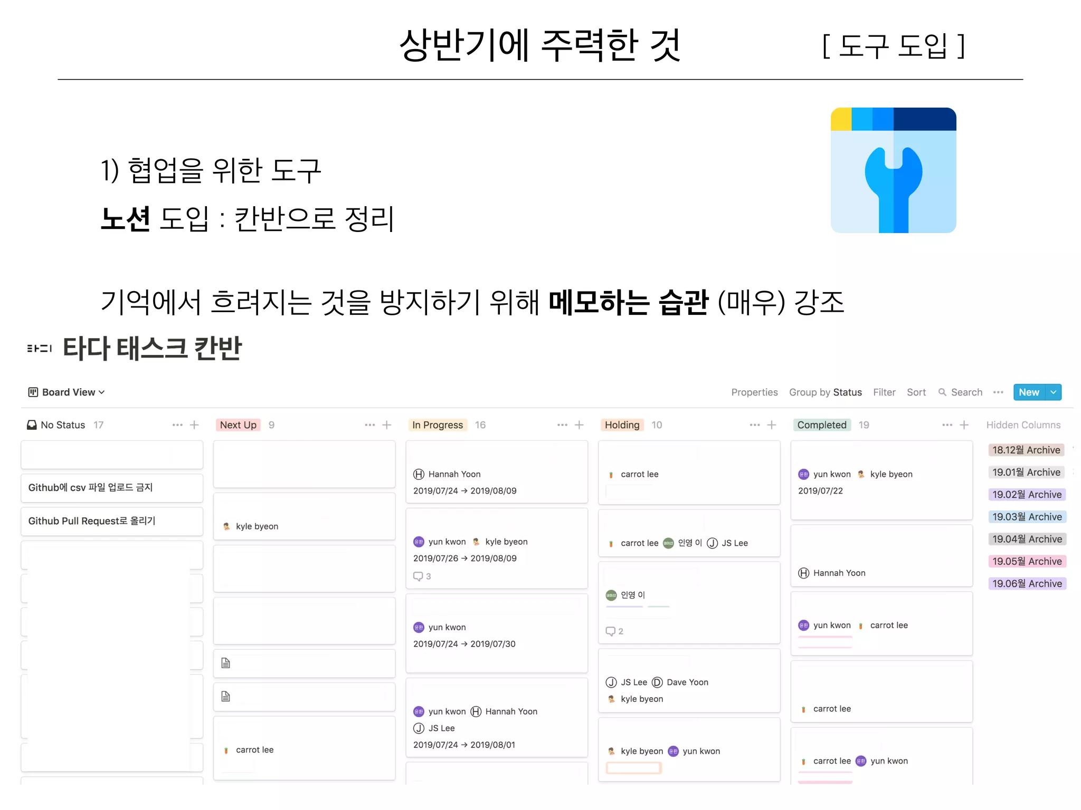Show hidden 19.03월 Archive column
Viewport: 1081px width, 810px height.
coord(1027,517)
